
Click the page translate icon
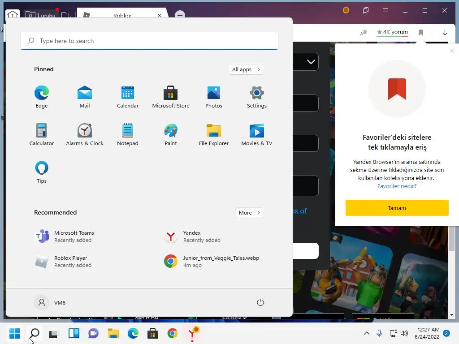[x=364, y=32]
